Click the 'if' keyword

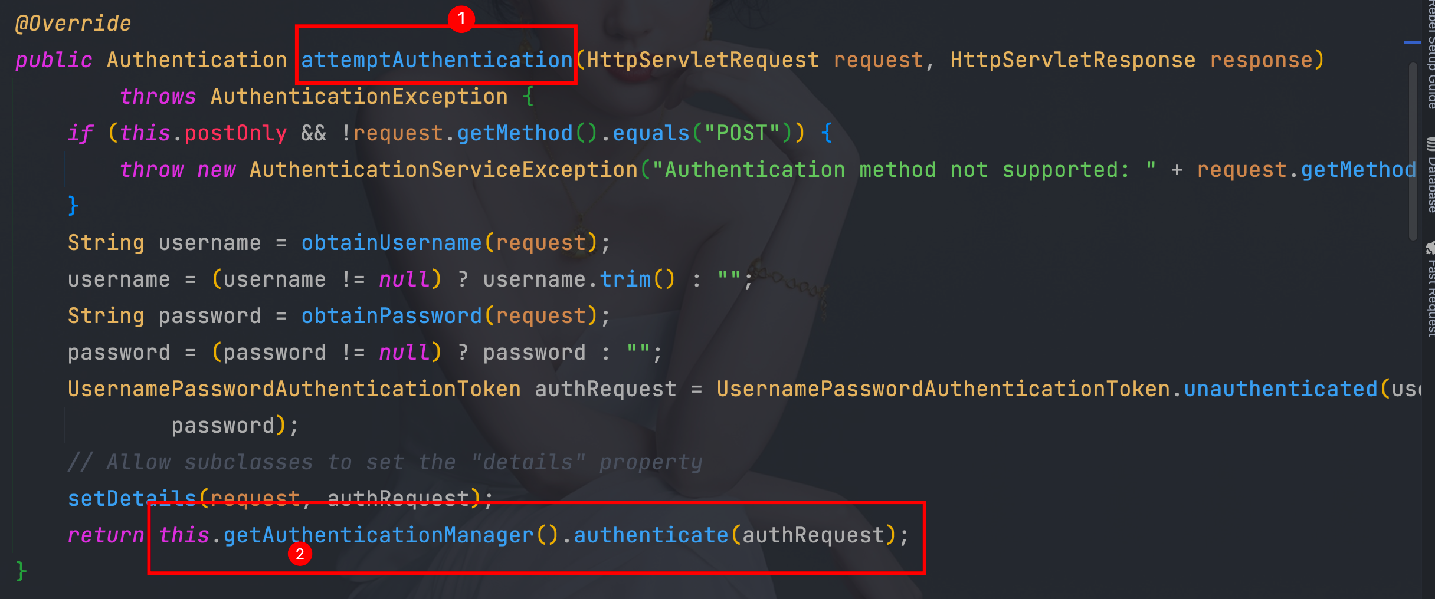(x=80, y=133)
